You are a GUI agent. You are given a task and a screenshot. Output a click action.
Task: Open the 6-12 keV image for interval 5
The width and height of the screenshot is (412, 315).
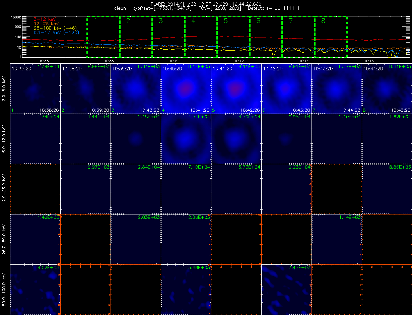tap(236, 138)
